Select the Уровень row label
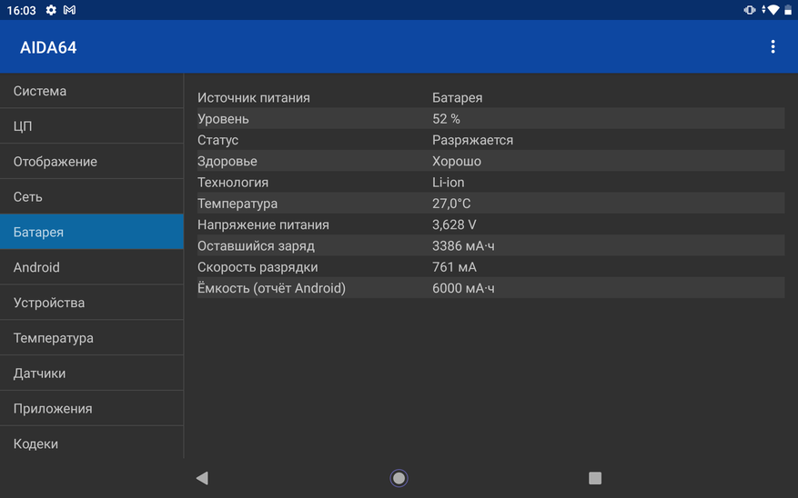This screenshot has height=498, width=798. pyautogui.click(x=223, y=119)
